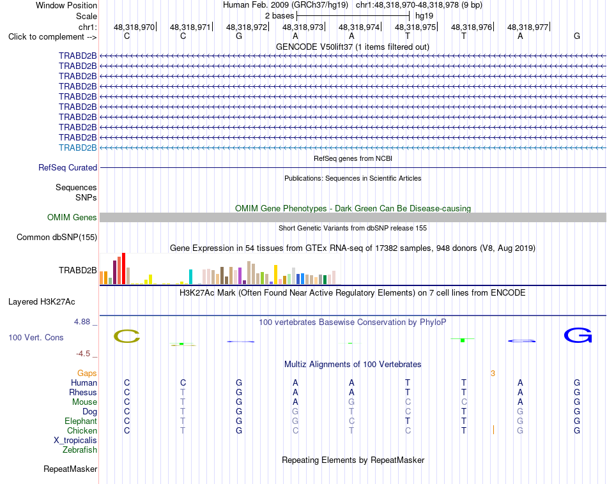Screen dimensions: 607x484
Task: Select the 'Mouse' alignment row label
Action: 84,402
